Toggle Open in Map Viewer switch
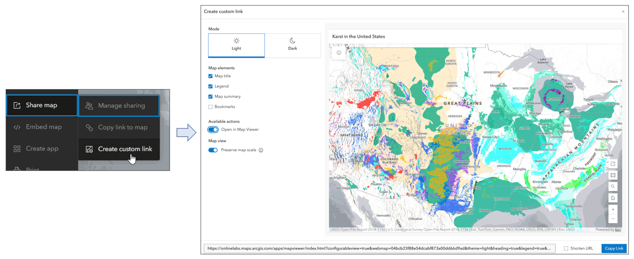The image size is (634, 259). [x=213, y=129]
